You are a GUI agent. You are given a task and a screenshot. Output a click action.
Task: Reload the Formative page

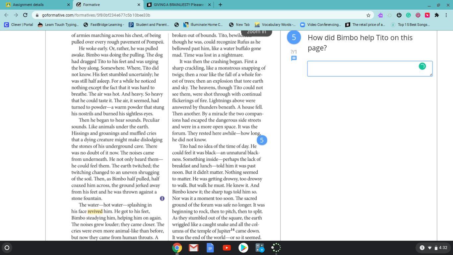click(x=25, y=15)
